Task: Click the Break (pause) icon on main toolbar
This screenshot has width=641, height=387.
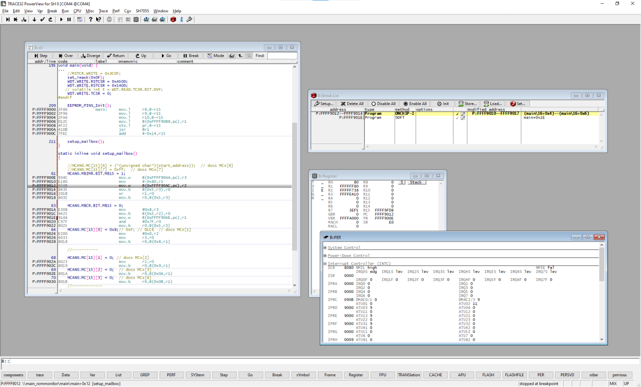Action: [x=69, y=19]
